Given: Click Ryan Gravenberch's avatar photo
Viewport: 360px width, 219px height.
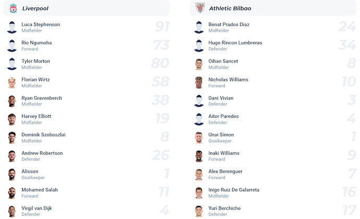Looking at the screenshot, I should click(12, 101).
